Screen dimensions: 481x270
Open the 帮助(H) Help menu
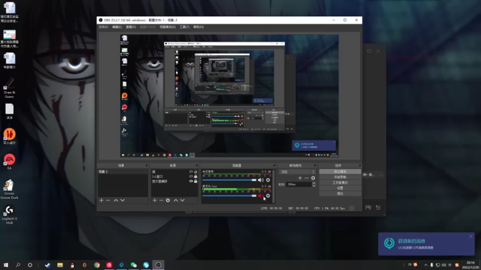(x=198, y=27)
